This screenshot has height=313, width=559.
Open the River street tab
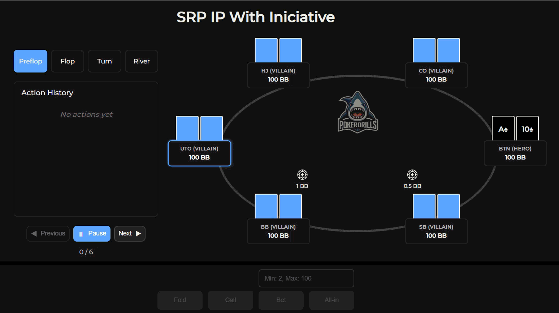tap(142, 61)
